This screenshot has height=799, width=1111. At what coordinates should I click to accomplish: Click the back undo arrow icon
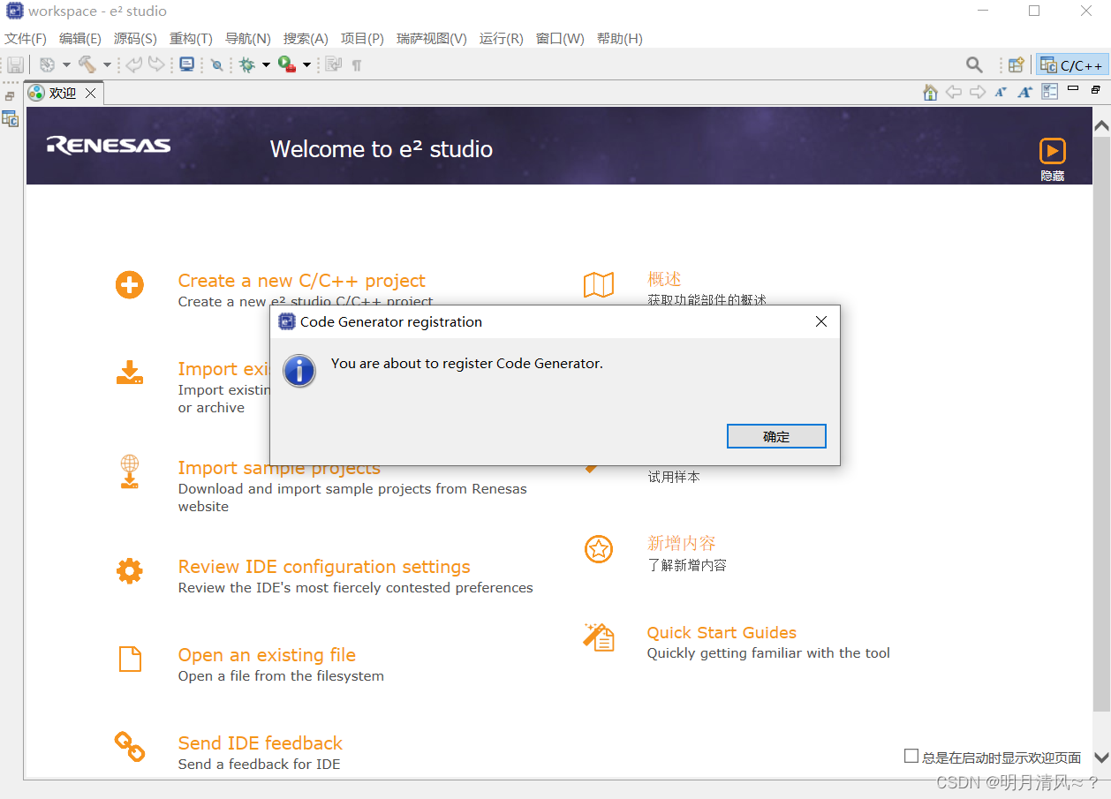pos(133,64)
